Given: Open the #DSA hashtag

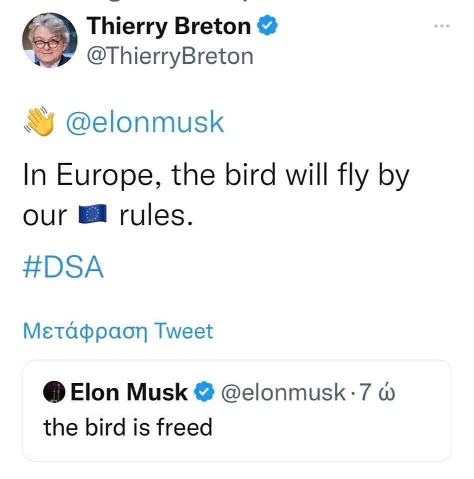Looking at the screenshot, I should (63, 267).
